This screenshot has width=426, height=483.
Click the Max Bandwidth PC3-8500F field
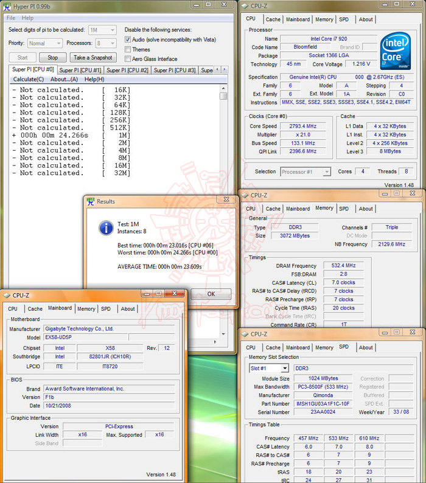click(323, 387)
